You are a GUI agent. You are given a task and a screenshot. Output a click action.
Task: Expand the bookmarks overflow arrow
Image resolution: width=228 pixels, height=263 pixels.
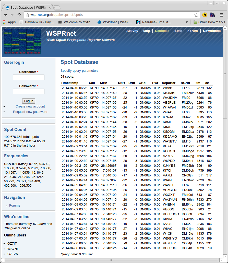click(187, 22)
